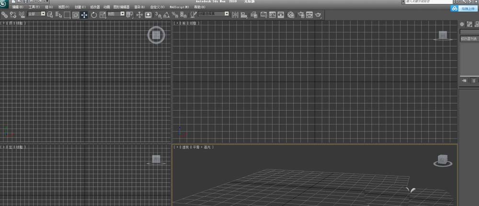Screen dimensions: 479x206
Task: Activate the Select and Move tool
Action: coord(84,15)
